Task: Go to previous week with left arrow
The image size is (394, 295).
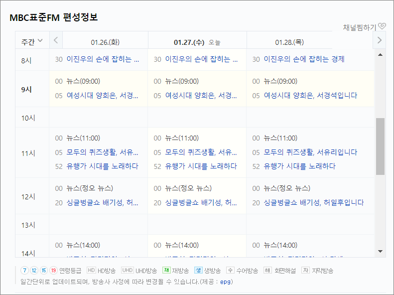Action: point(56,40)
